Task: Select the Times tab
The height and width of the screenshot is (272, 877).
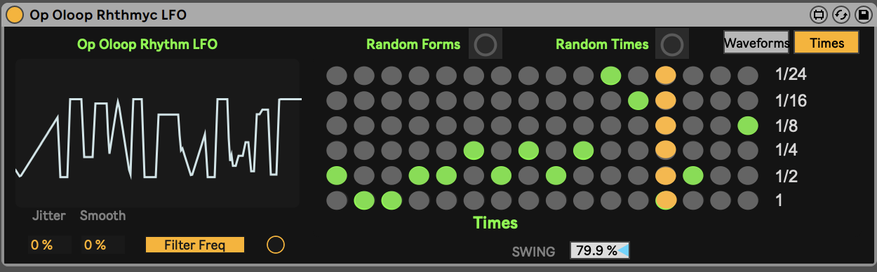Action: [826, 43]
